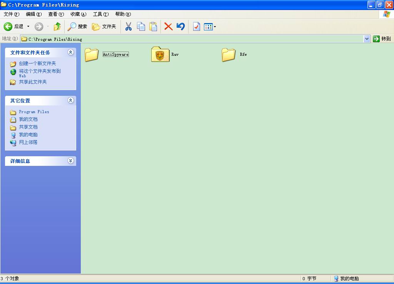The height and width of the screenshot is (284, 394).
Task: Minimize the Rising folder window
Action: coord(371,5)
